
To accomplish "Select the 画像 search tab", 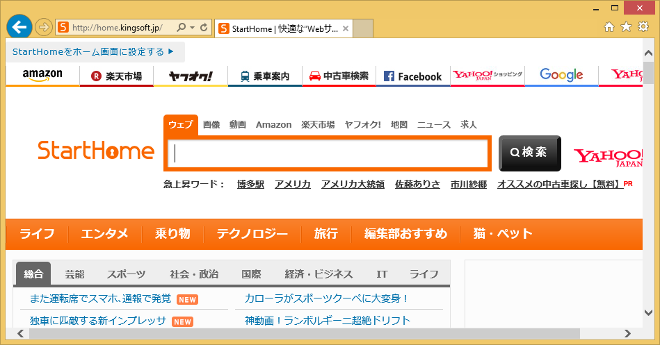I will pos(211,125).
